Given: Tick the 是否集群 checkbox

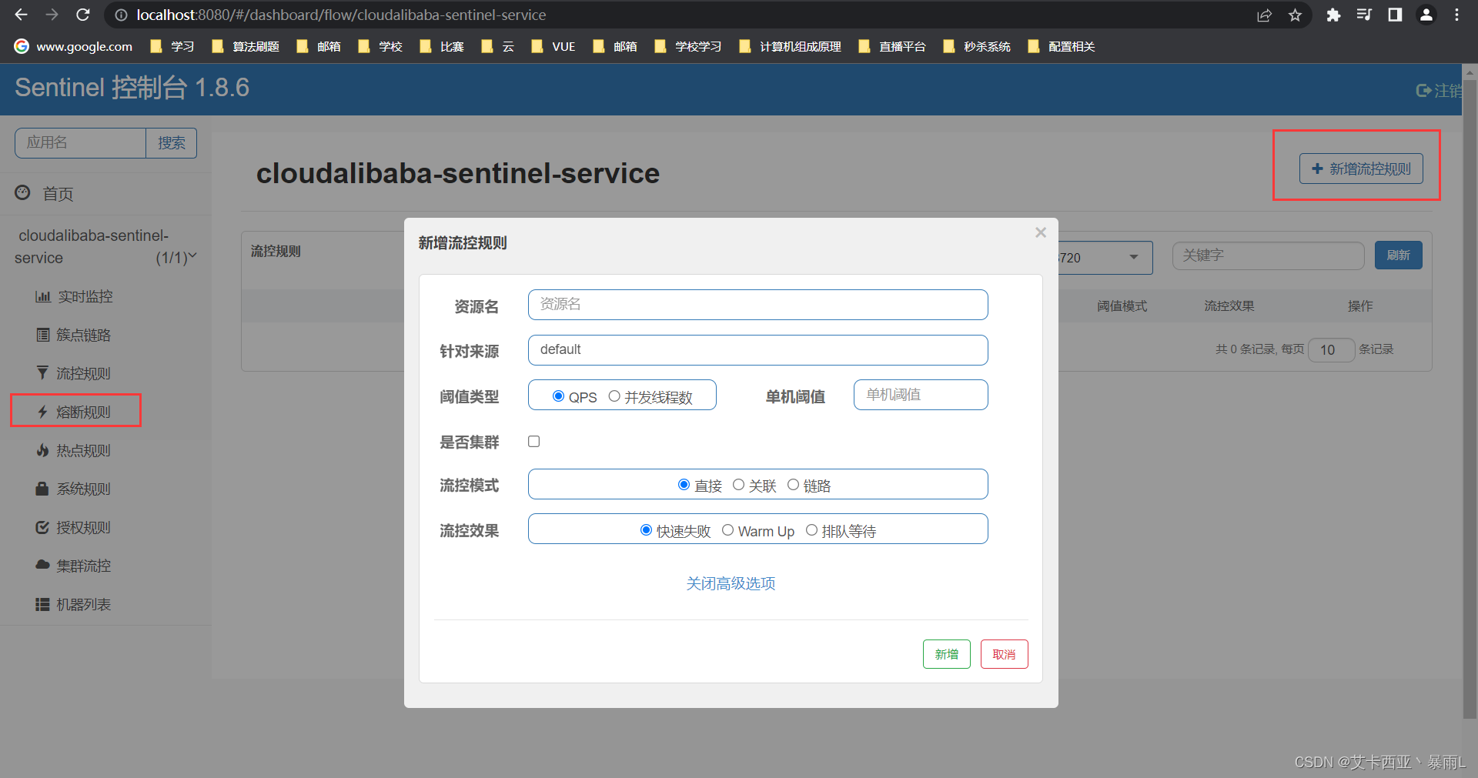Looking at the screenshot, I should (x=534, y=441).
